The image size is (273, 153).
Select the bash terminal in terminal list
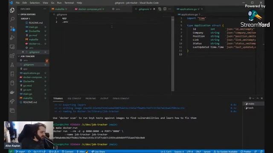coord(253,108)
